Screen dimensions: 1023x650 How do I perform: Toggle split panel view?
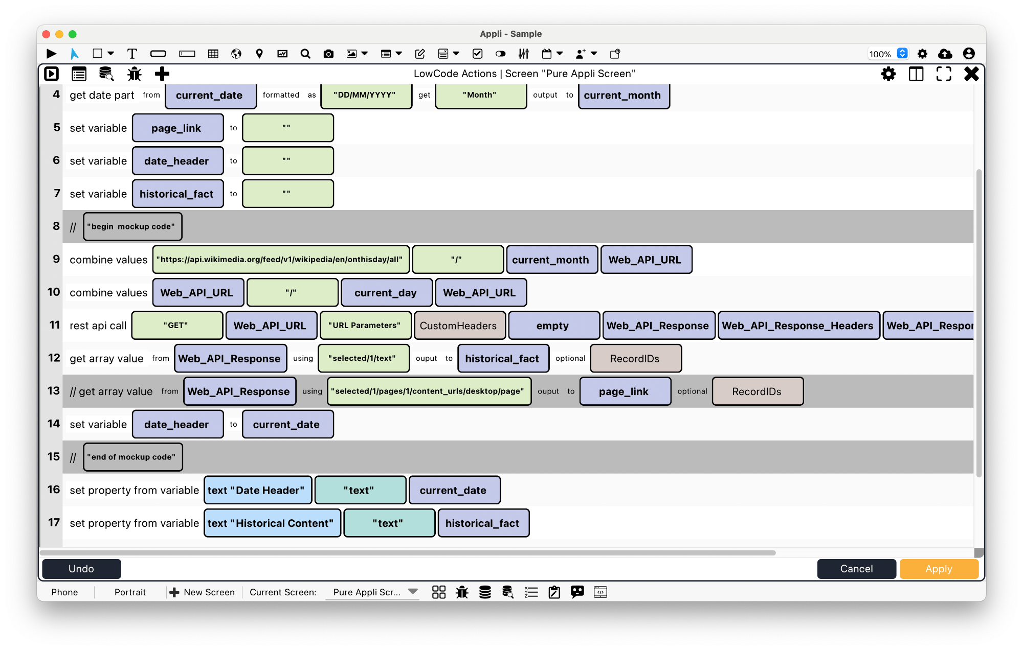tap(916, 74)
